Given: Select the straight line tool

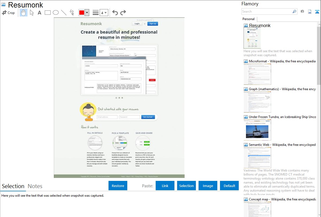Looking at the screenshot, I should point(64,13).
